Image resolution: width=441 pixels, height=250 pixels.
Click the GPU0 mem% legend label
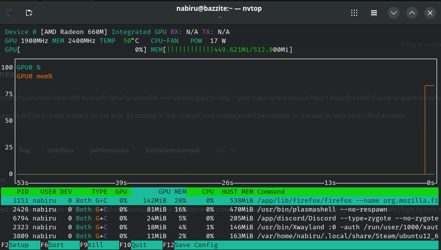[34, 76]
